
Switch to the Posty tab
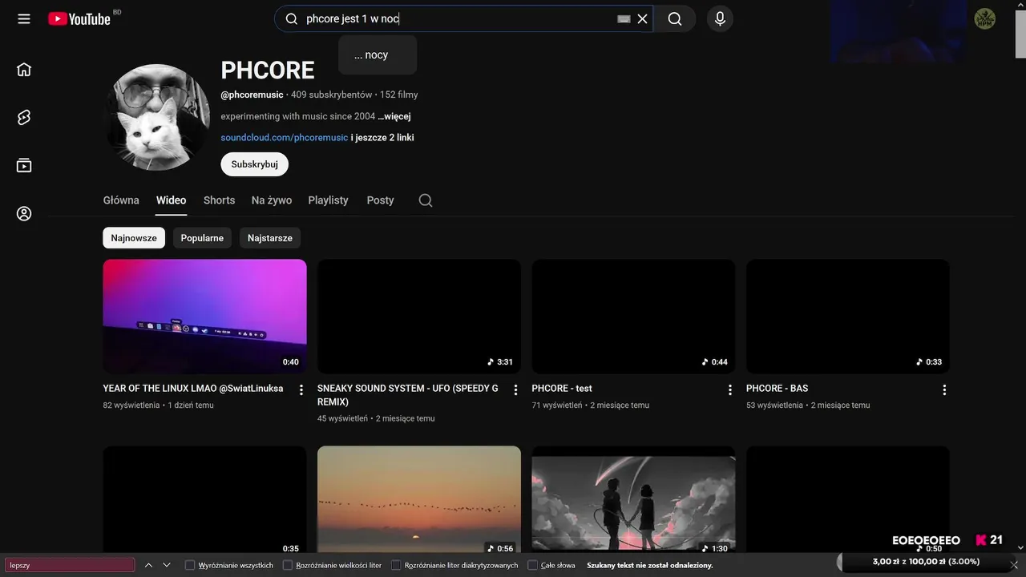[380, 200]
